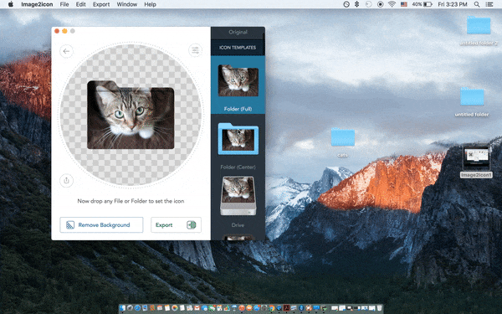
Task: Open the Apple menu
Action: 11,4
